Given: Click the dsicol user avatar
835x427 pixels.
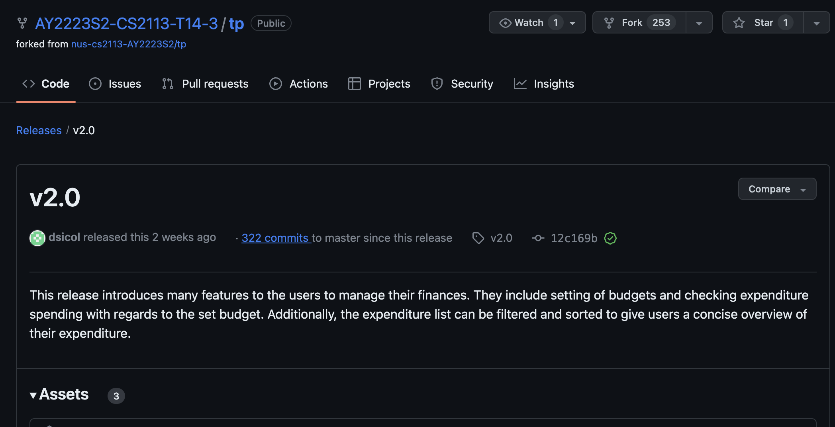Looking at the screenshot, I should [37, 238].
